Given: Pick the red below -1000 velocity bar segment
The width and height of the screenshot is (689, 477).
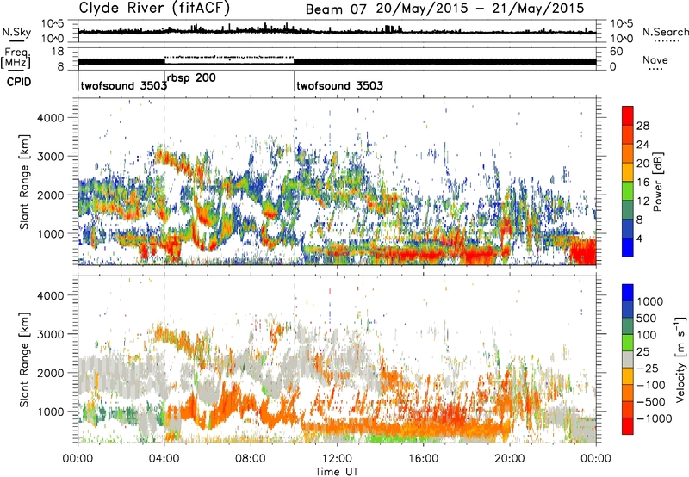Looking at the screenshot, I should (628, 426).
